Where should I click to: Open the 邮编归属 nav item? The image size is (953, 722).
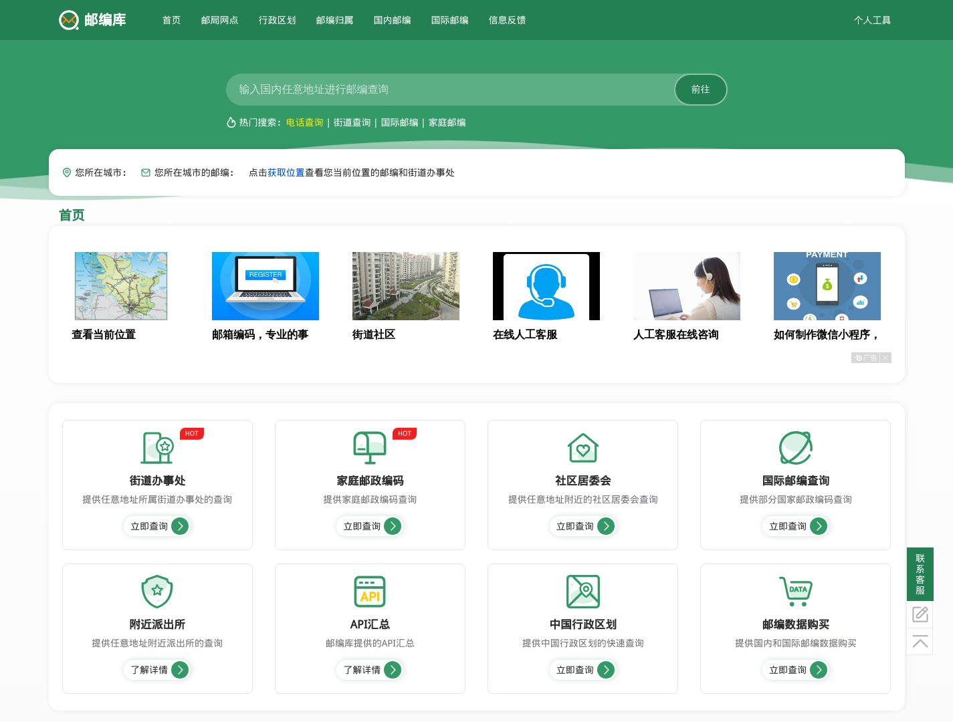(334, 20)
